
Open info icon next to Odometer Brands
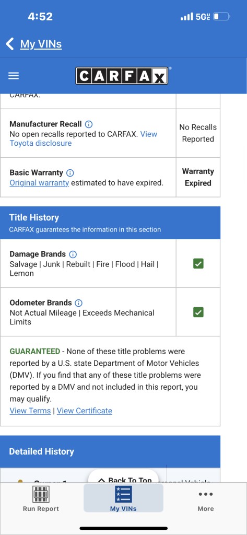[79, 303]
